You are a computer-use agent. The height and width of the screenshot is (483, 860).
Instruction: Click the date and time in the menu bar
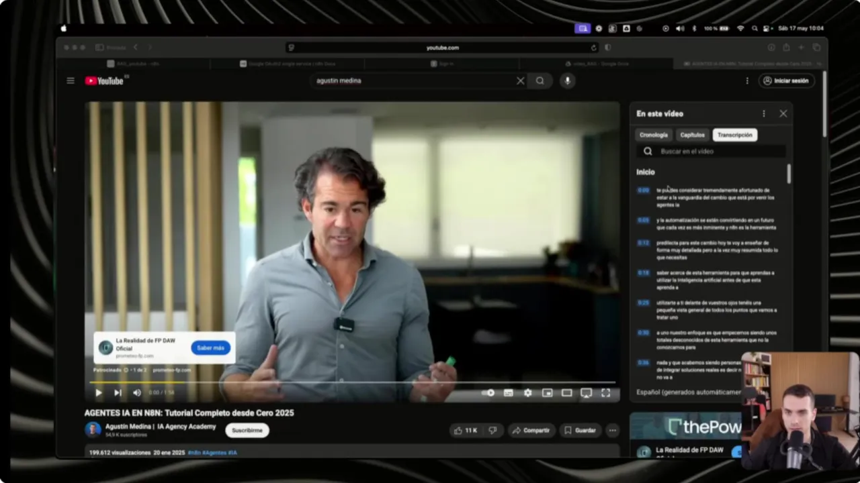[801, 28]
